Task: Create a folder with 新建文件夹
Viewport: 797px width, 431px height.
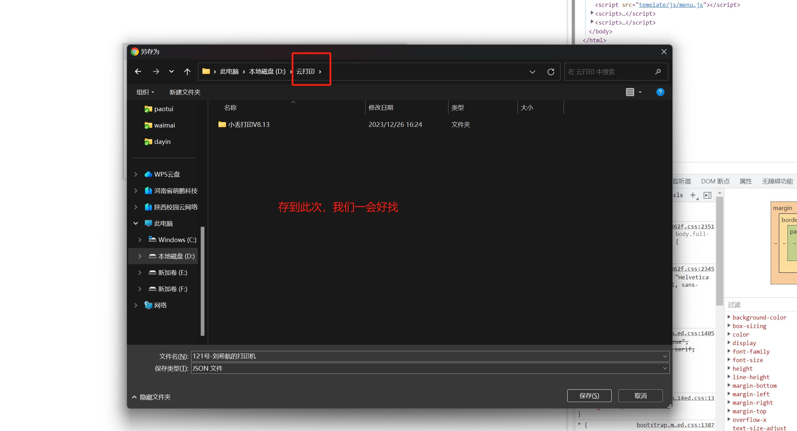Action: pos(185,92)
